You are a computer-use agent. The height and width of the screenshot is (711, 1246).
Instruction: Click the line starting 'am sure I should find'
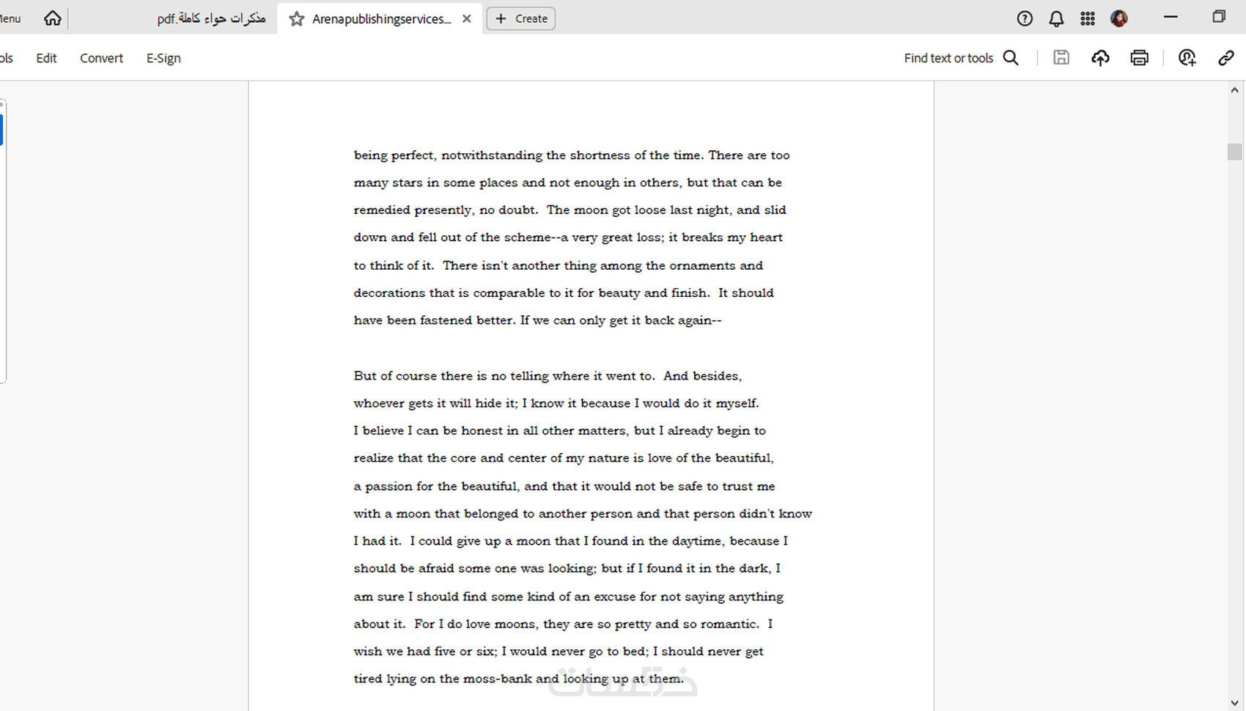click(x=569, y=597)
